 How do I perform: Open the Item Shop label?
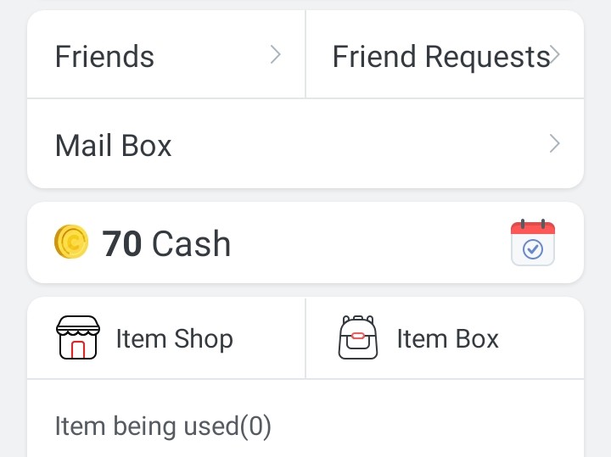pyautogui.click(x=174, y=339)
